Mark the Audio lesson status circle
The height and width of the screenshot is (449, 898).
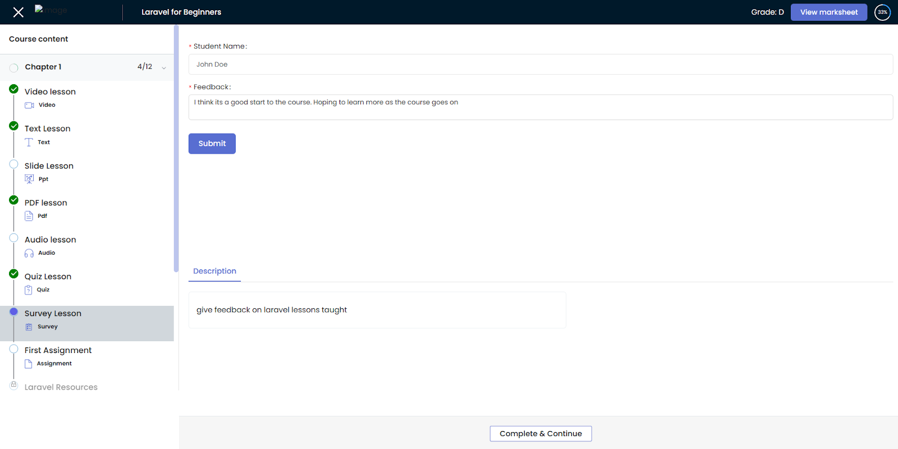click(14, 238)
